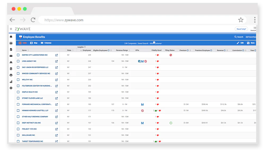Image resolution: width=264 pixels, height=150 pixels.
Task: Bookmark the page with the star icon
Action: (x=241, y=20)
